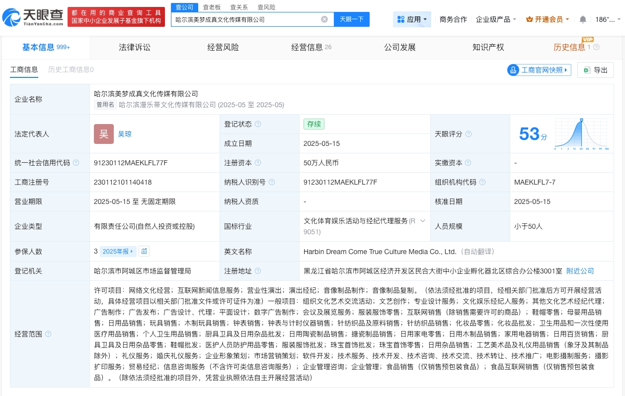Click the 53分 score value
Image resolution: width=625 pixels, height=396 pixels.
click(x=533, y=134)
